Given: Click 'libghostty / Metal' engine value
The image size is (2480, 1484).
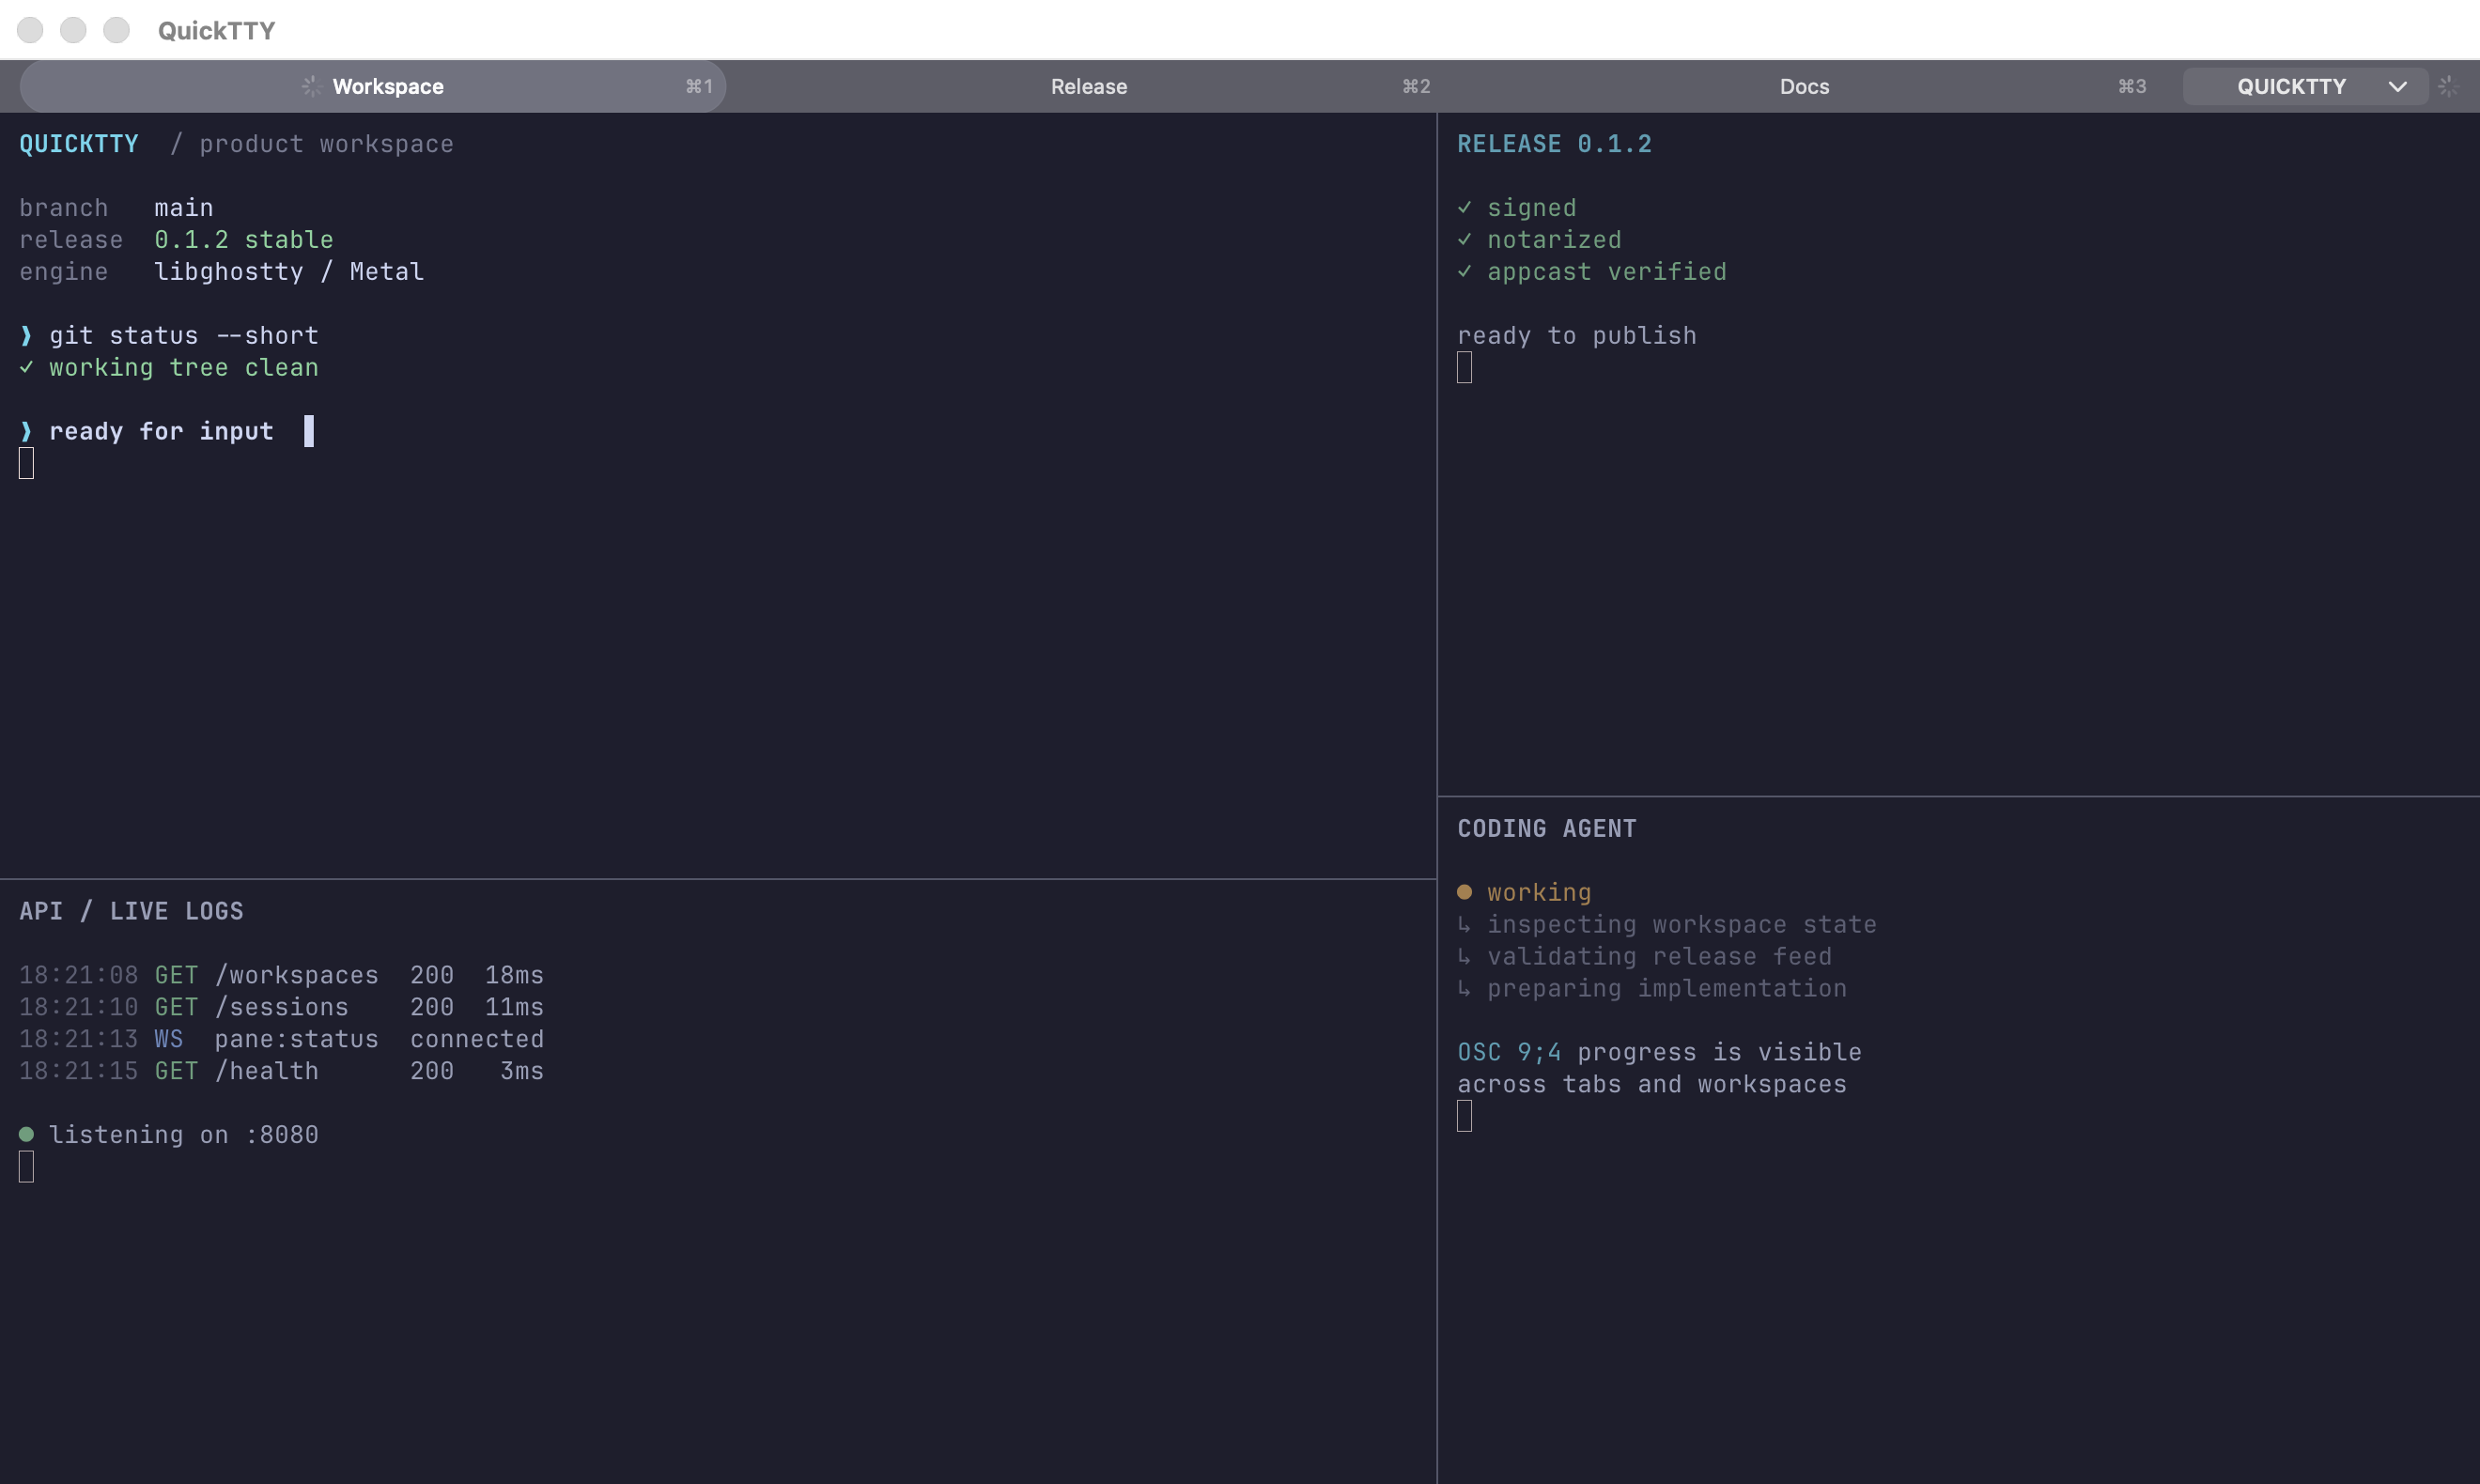Looking at the screenshot, I should pos(289,272).
